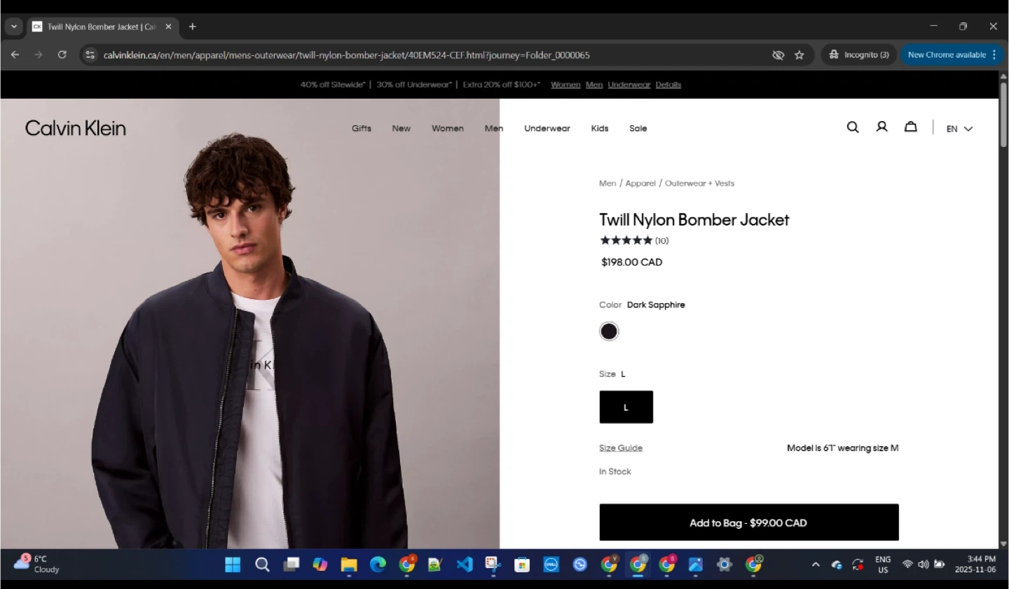
Task: Open the site search magnifier icon
Action: click(852, 127)
